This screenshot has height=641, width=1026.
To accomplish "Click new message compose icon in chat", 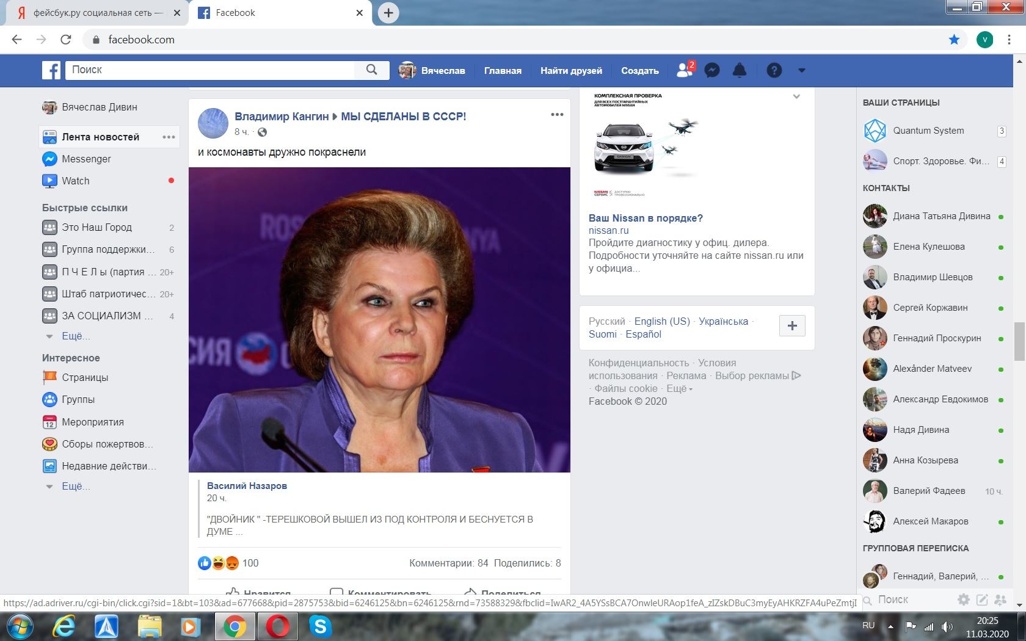I will (982, 599).
